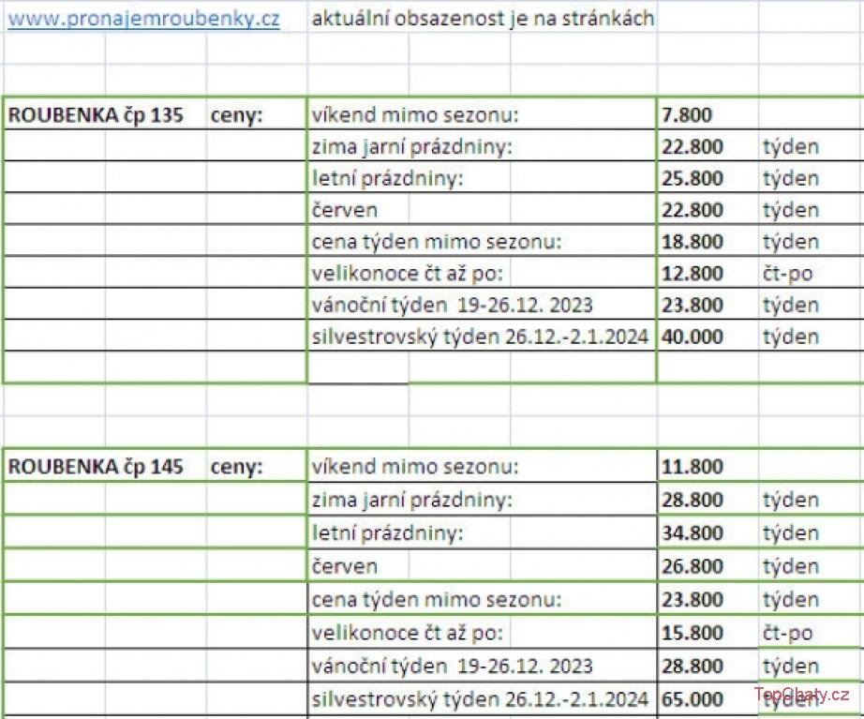
Task: Click 'čt-po' cell beside 15.800
Action: 787,633
